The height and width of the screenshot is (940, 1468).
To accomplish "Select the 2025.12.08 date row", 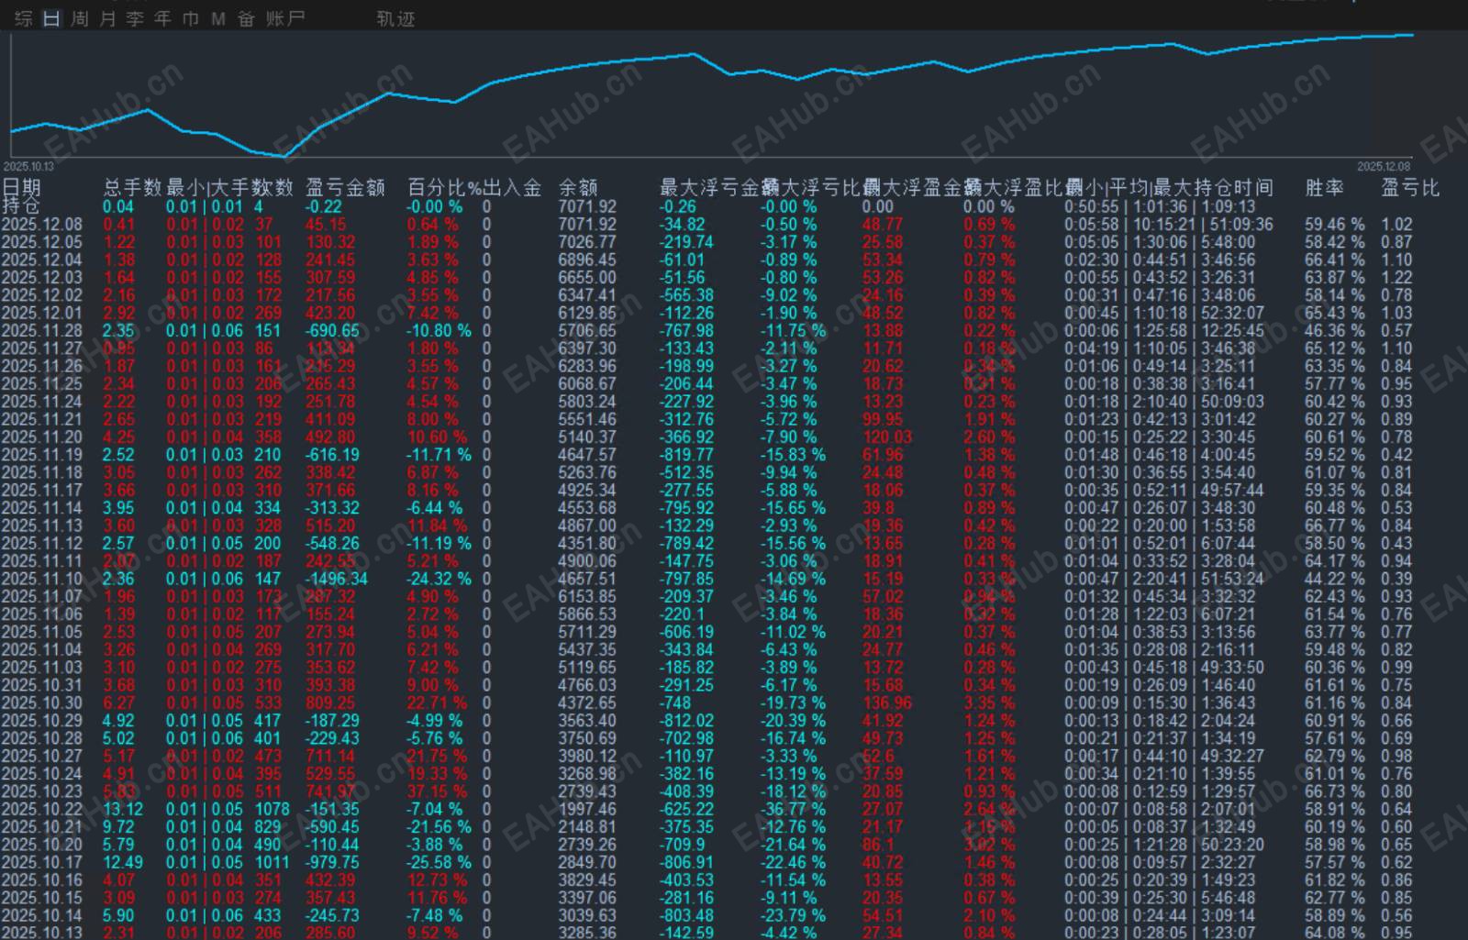I will (42, 225).
